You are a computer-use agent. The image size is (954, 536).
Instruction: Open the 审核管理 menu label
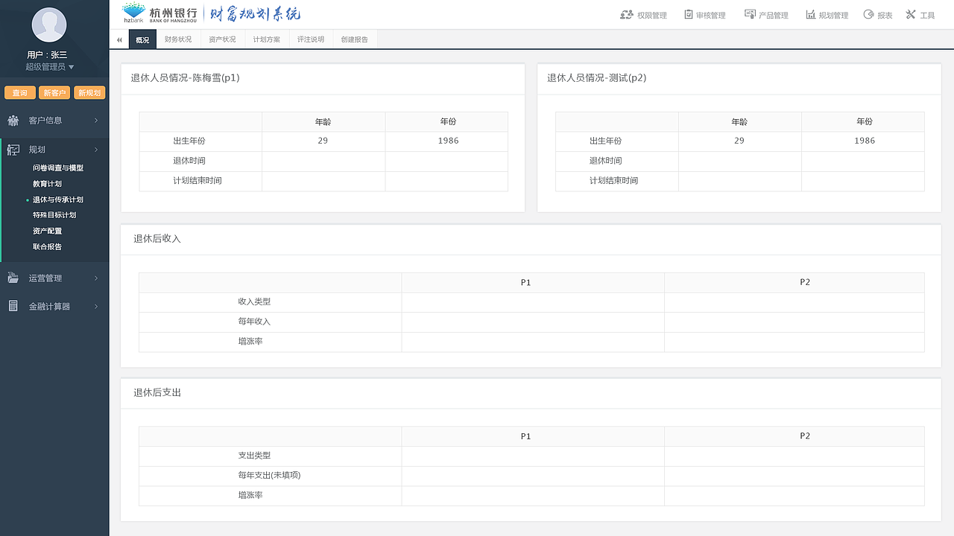[x=710, y=15]
